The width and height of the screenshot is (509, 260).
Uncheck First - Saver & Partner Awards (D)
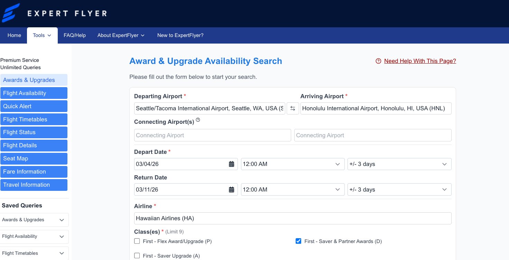pos(298,241)
